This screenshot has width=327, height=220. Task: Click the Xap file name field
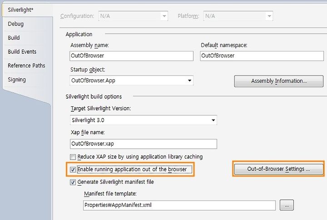pos(144,144)
